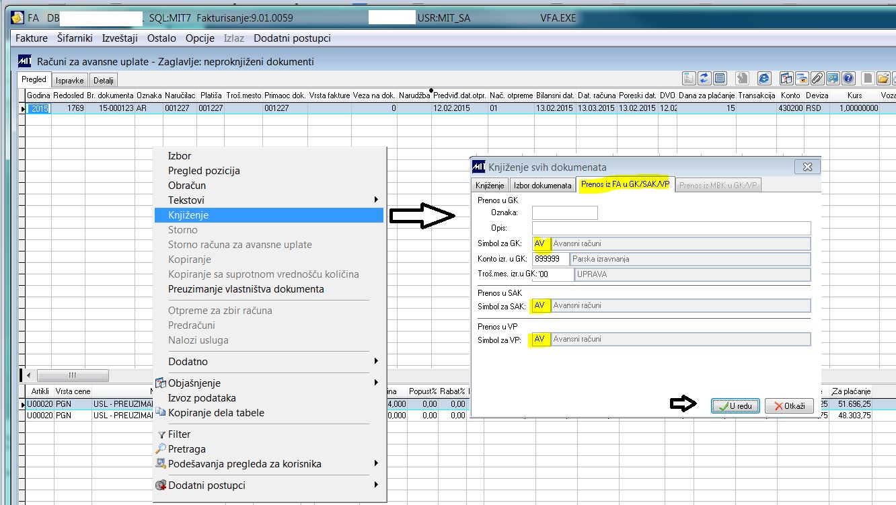The image size is (896, 505).
Task: Expand the Dodatno submenu
Action: pyautogui.click(x=270, y=362)
